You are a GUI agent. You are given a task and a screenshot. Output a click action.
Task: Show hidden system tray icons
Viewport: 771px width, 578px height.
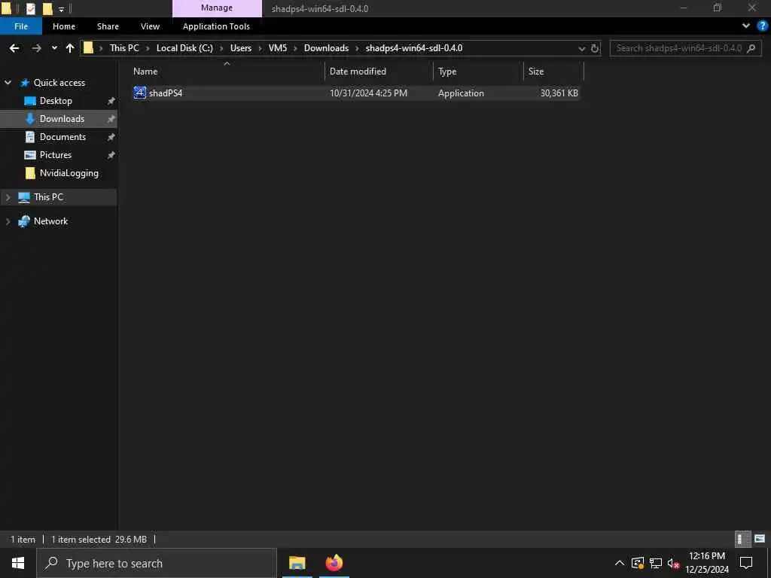pyautogui.click(x=620, y=563)
